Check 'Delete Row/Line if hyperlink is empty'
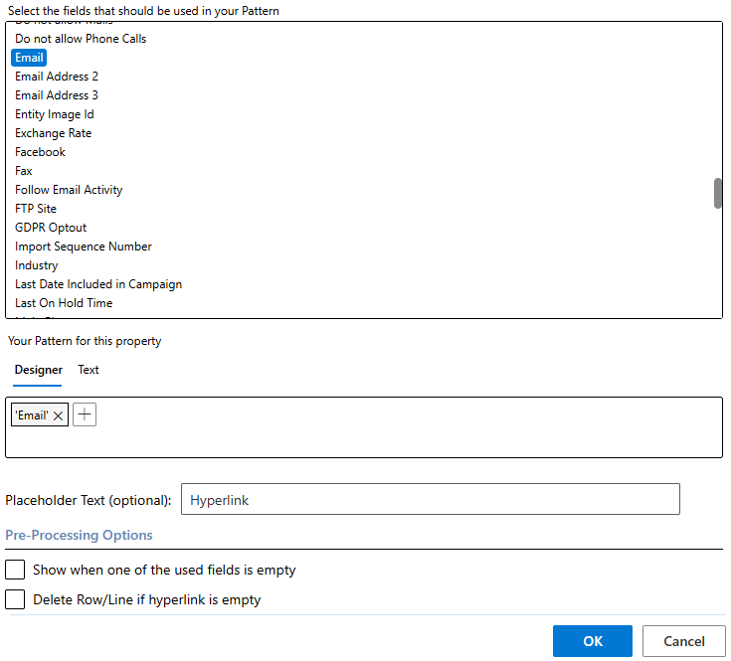This screenshot has width=731, height=661. click(x=15, y=599)
